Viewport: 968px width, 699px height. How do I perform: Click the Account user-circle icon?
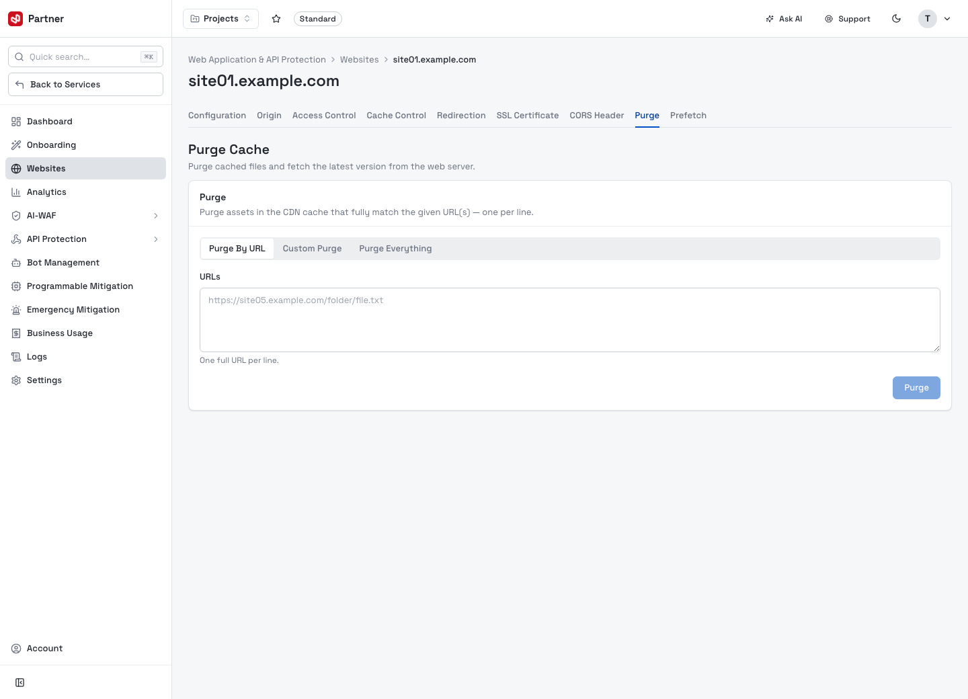(x=16, y=649)
